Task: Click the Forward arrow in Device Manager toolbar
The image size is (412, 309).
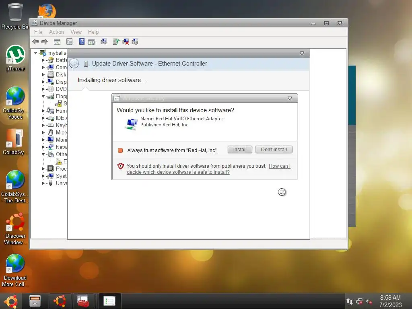Action: 45,41
